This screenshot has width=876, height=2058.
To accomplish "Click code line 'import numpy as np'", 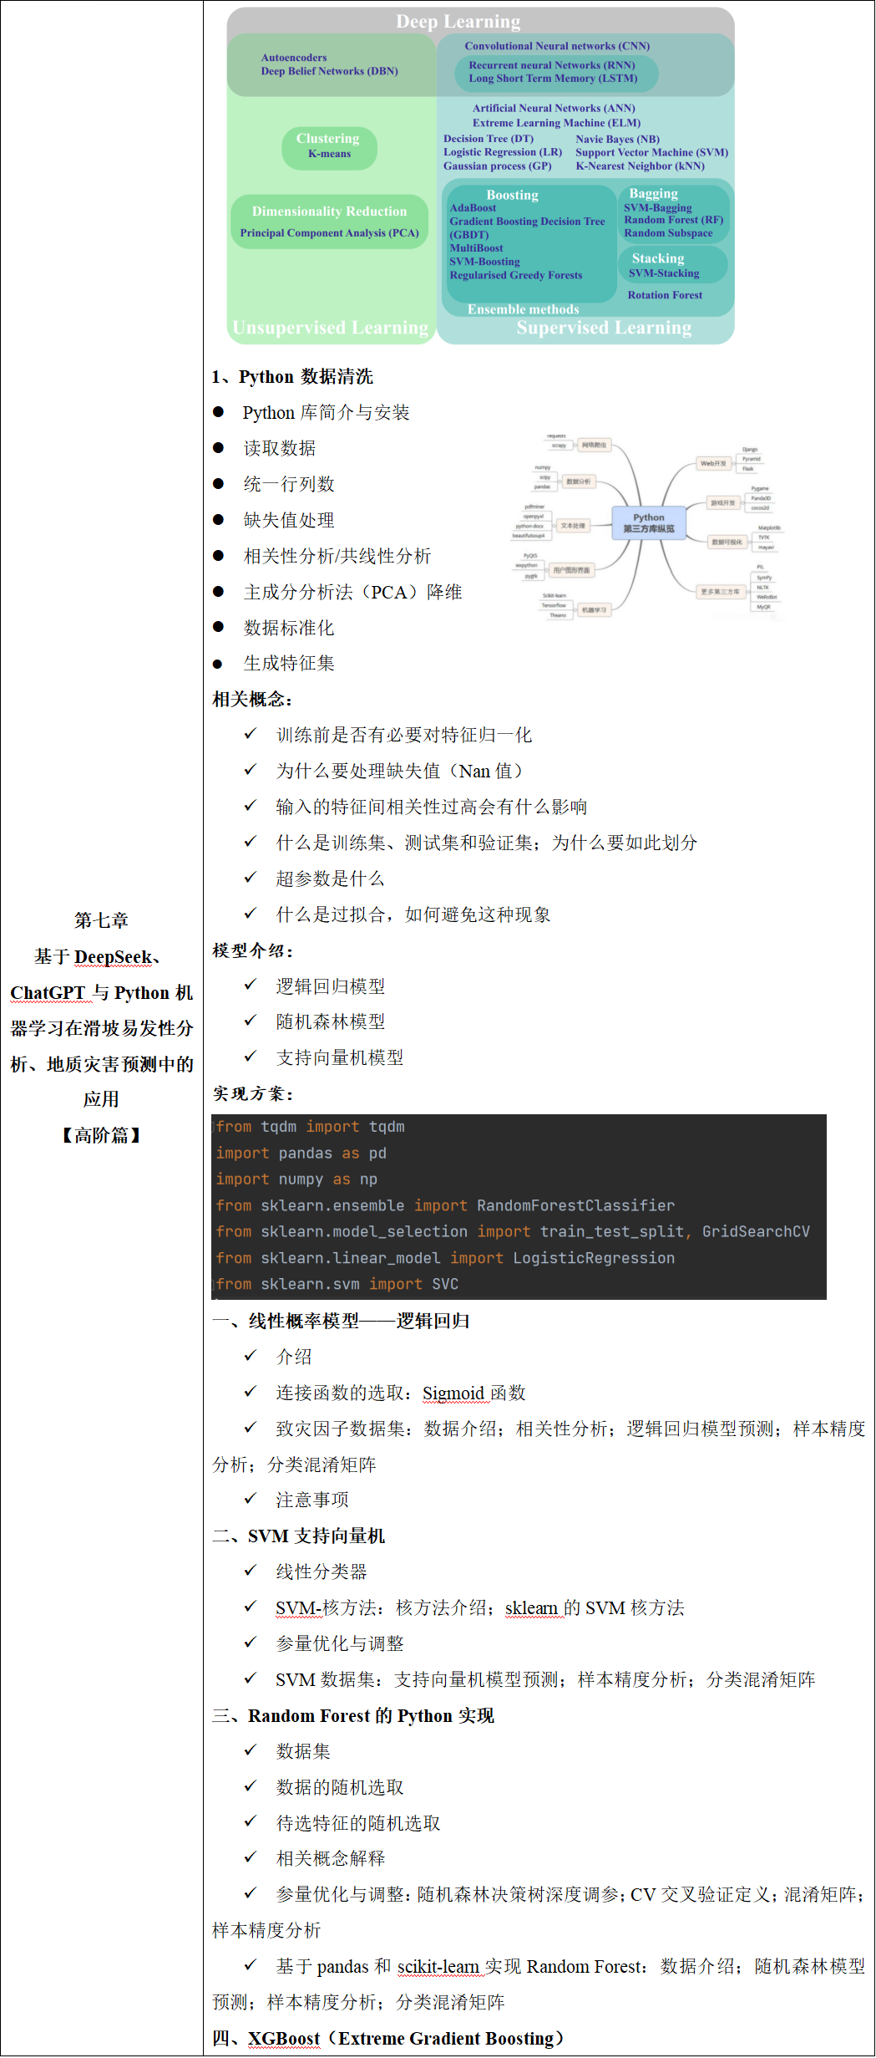I will tap(296, 1179).
